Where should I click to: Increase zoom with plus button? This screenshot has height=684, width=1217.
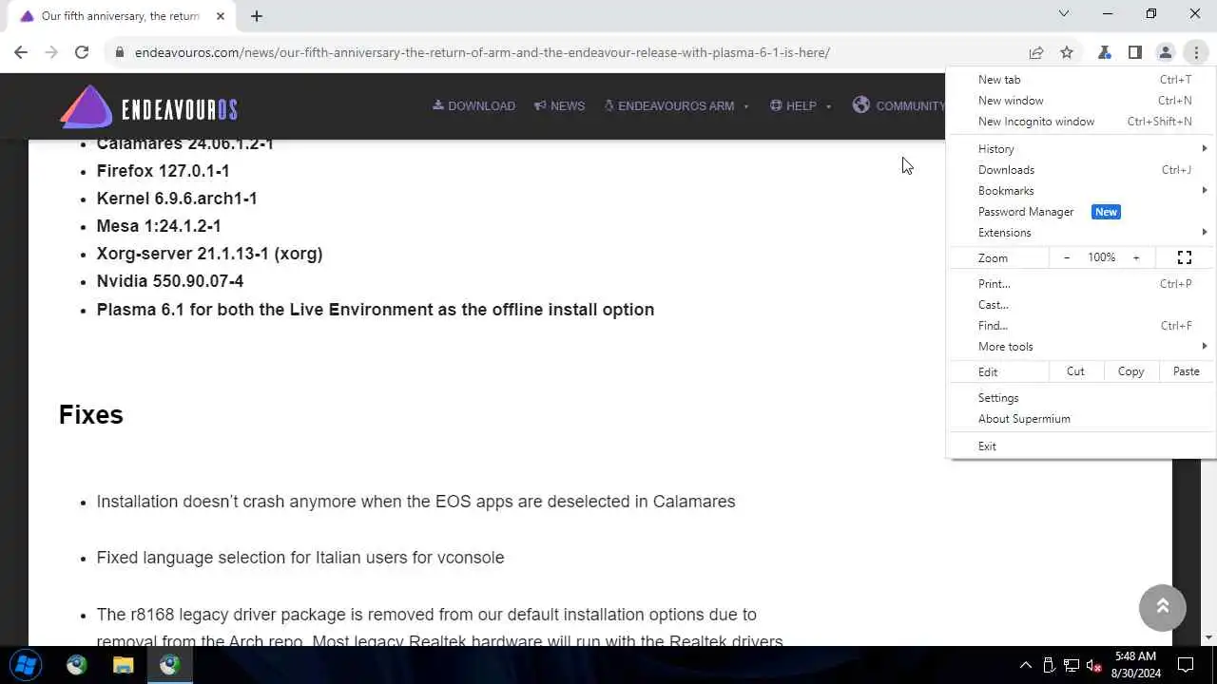coord(1135,257)
